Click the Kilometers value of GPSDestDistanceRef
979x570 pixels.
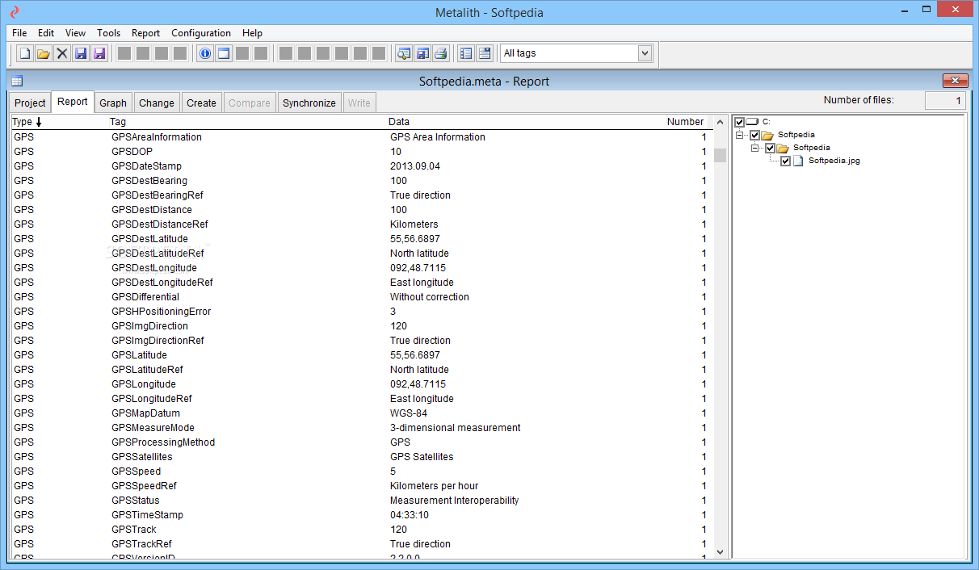(414, 224)
